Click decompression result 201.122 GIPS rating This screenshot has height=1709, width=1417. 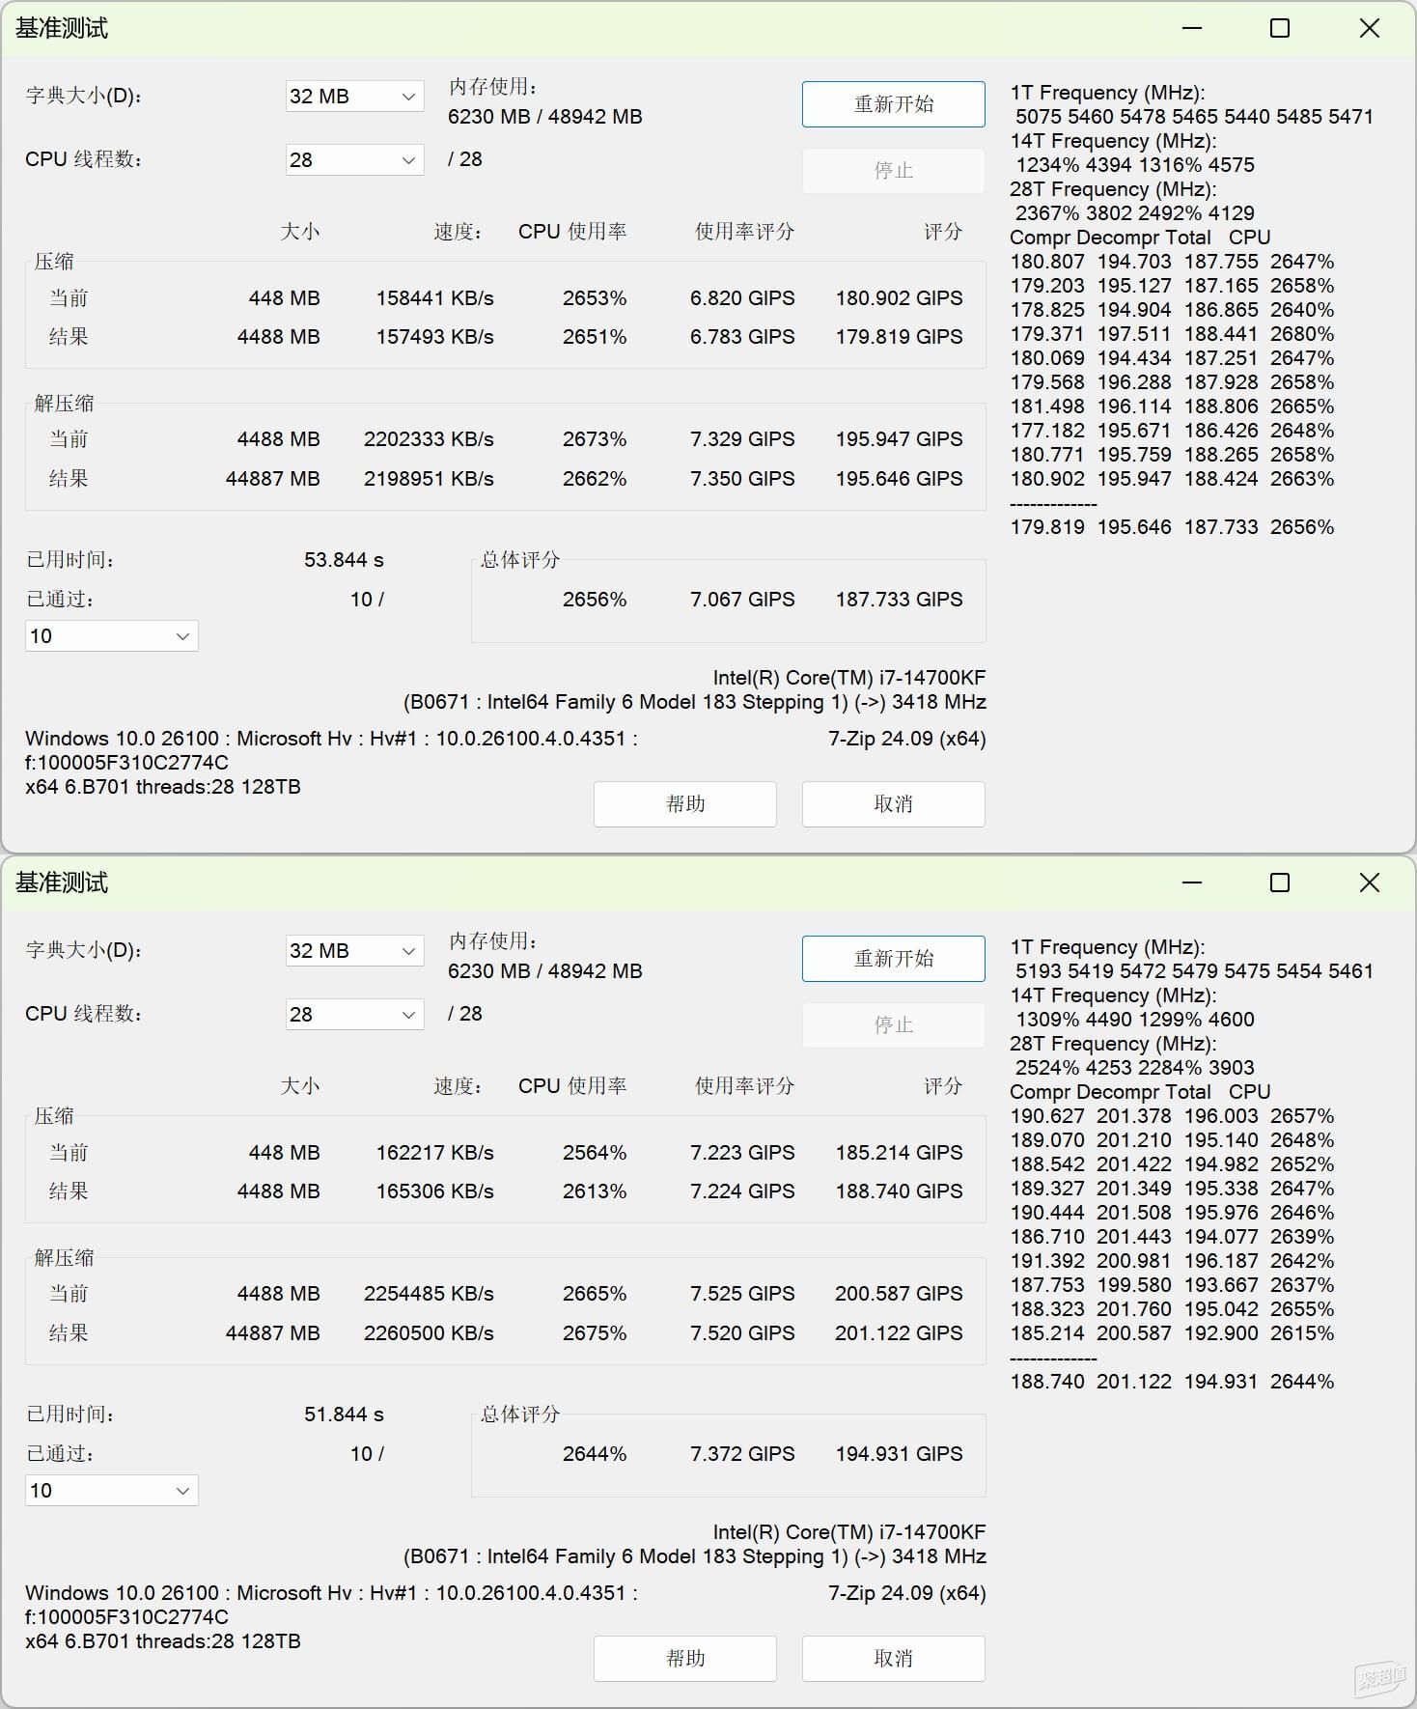899,1333
